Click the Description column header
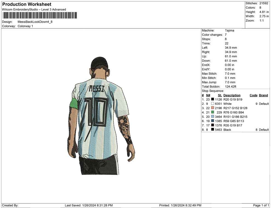This screenshot has width=271, height=208. [x=232, y=95]
